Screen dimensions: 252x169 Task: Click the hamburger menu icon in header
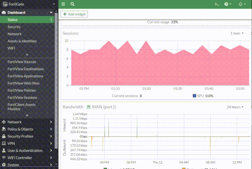[63, 4]
